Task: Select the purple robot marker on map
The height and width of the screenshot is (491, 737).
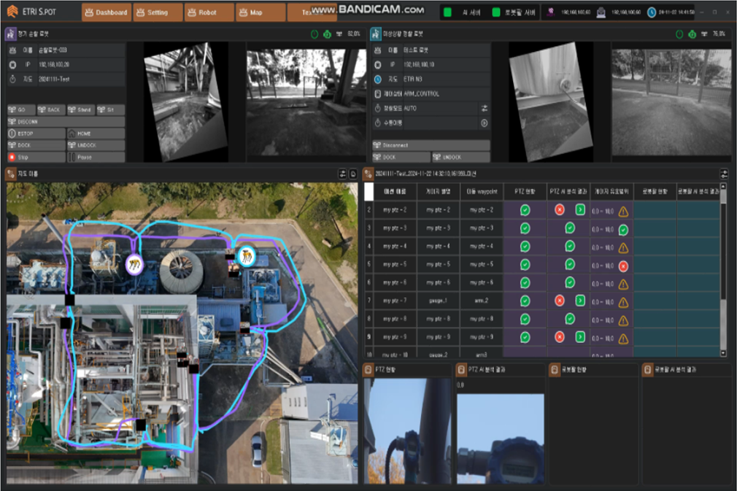Action: 134,265
